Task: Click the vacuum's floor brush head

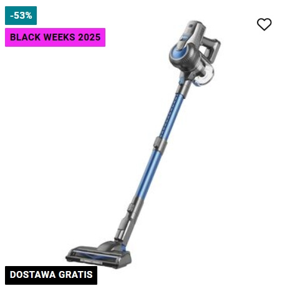Action: [x=99, y=255]
